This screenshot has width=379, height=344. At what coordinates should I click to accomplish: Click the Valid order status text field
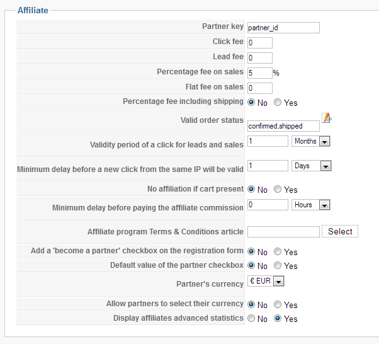tap(283, 126)
